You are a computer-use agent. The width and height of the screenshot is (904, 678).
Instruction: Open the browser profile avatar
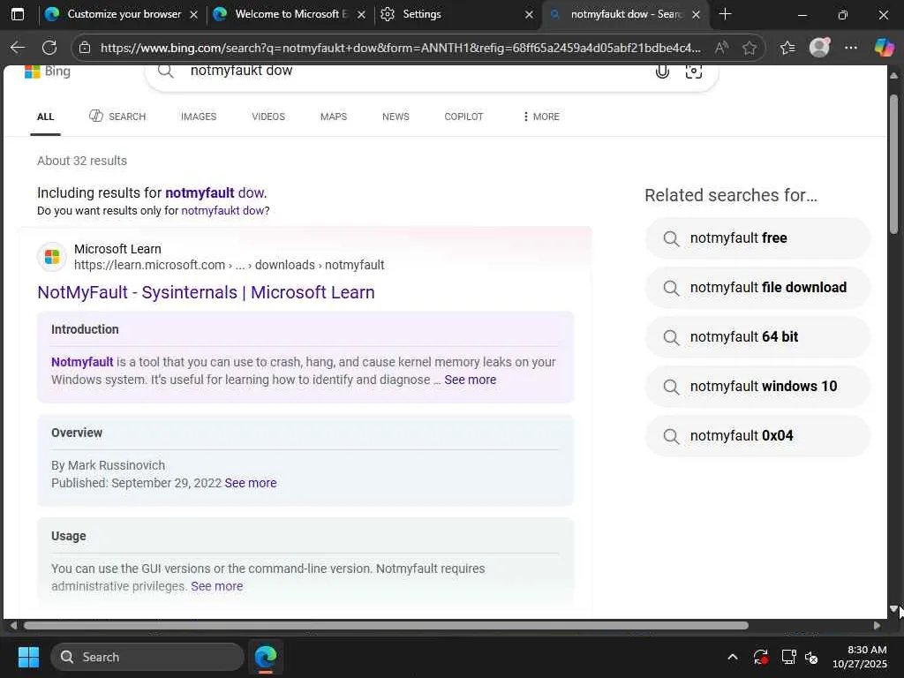[x=819, y=48]
